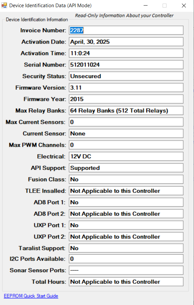Click the Total Hours field
Image resolution: width=194 pixels, height=305 pixels.
click(126, 282)
